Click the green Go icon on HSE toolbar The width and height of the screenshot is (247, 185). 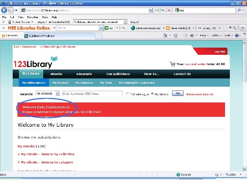click(x=107, y=28)
